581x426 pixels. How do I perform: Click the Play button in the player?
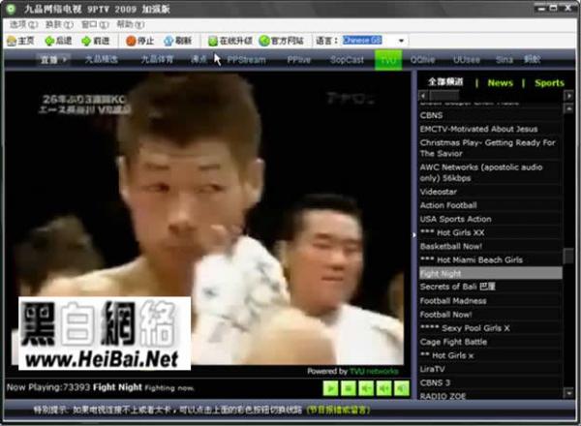pyautogui.click(x=330, y=388)
